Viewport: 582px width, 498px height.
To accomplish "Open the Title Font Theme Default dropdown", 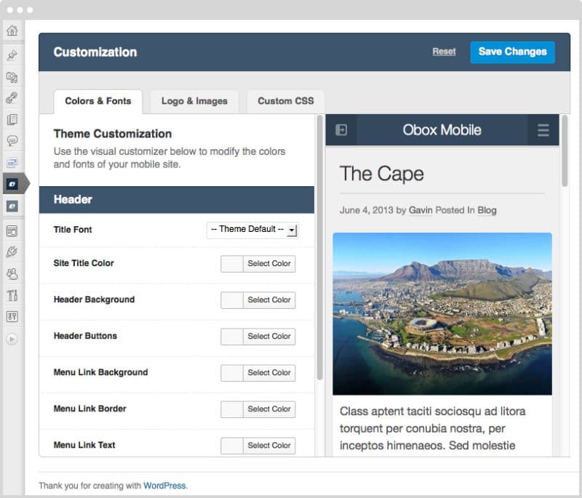I will point(252,230).
